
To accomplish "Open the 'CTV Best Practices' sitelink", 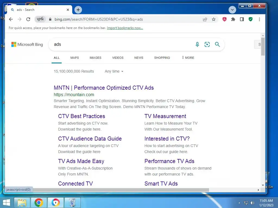I will [x=81, y=116].
